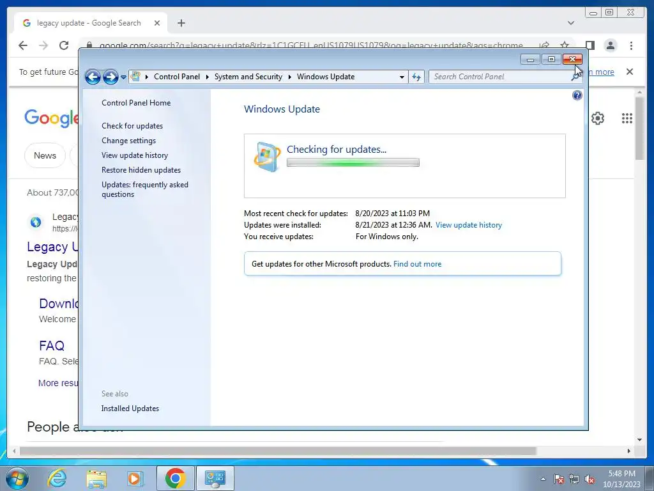This screenshot has width=654, height=491.
Task: Click the Windows Update shield icon
Action: pyautogui.click(x=267, y=157)
